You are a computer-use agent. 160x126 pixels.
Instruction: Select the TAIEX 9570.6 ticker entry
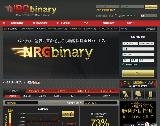[83, 29]
